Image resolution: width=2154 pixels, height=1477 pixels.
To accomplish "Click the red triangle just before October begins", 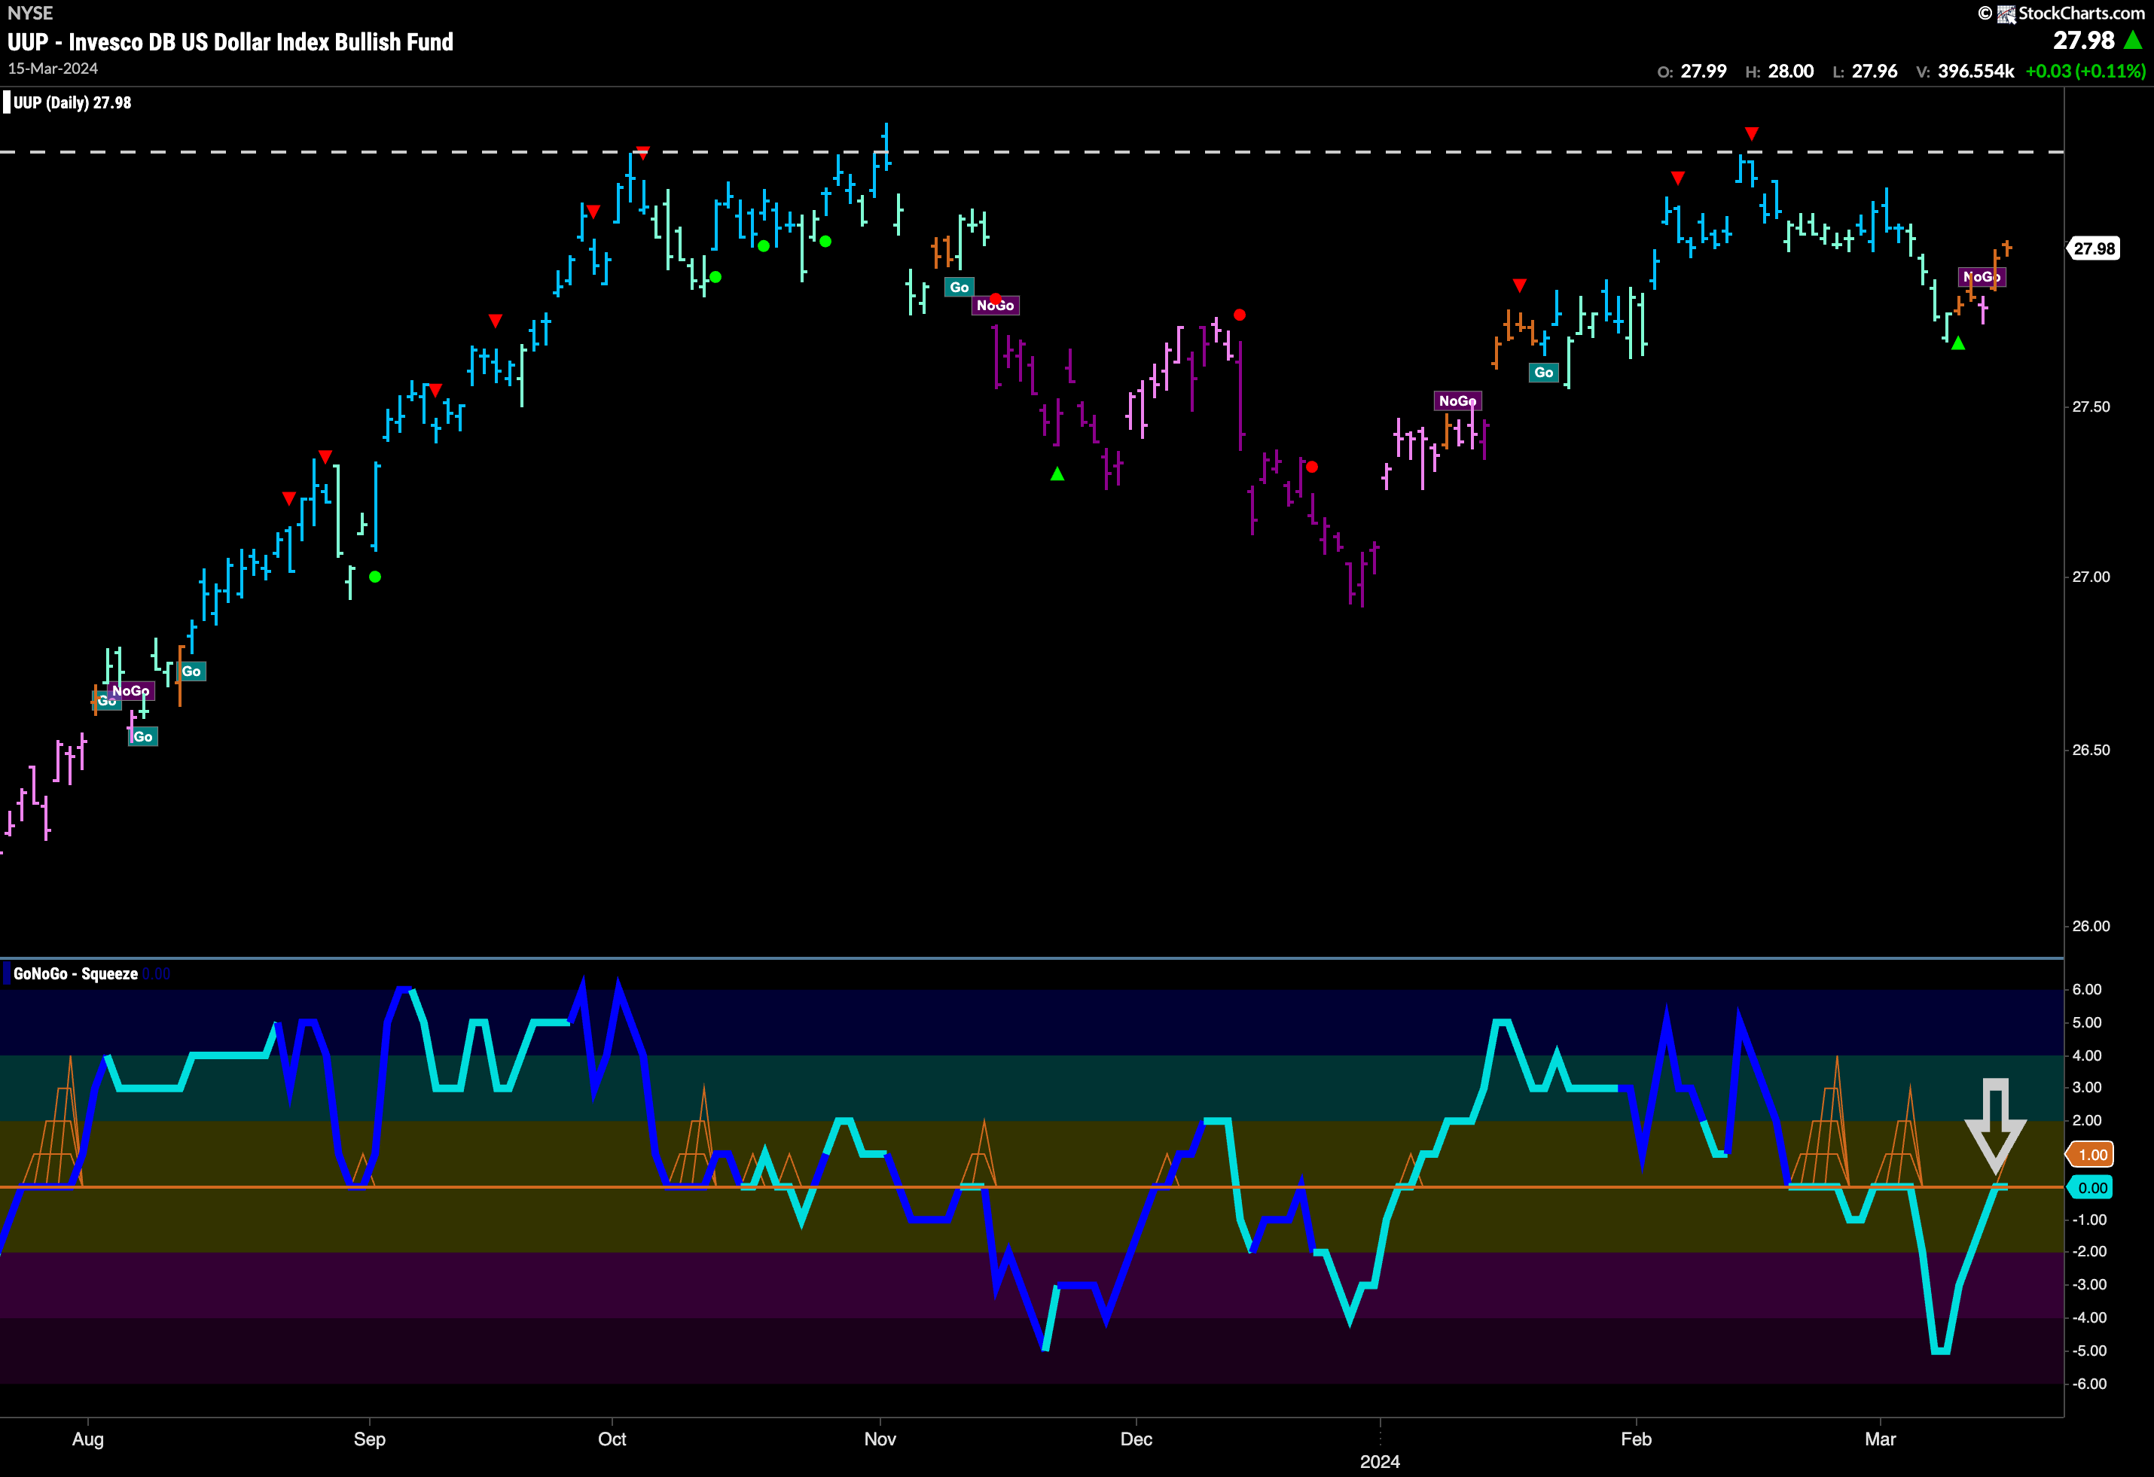I will (x=593, y=212).
